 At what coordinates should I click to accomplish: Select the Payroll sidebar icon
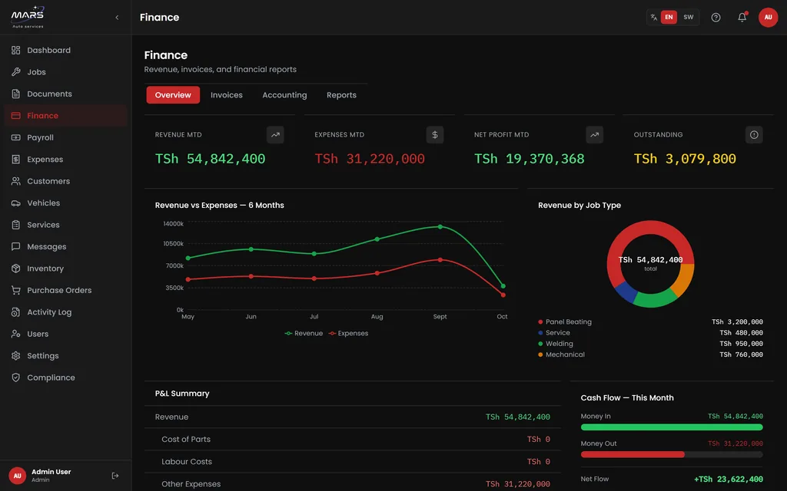[x=16, y=137]
